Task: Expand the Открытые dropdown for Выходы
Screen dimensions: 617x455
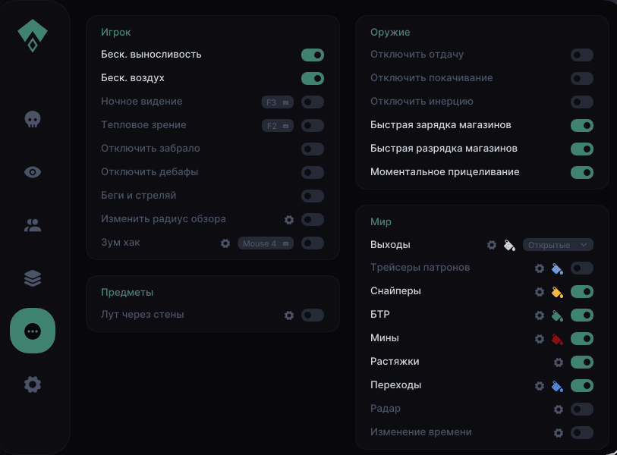Action: (x=558, y=245)
